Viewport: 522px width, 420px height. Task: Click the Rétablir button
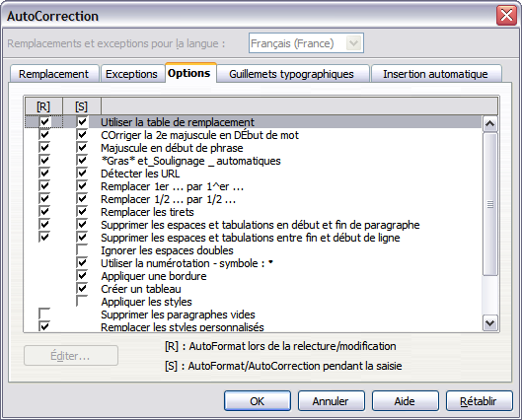pos(479,401)
